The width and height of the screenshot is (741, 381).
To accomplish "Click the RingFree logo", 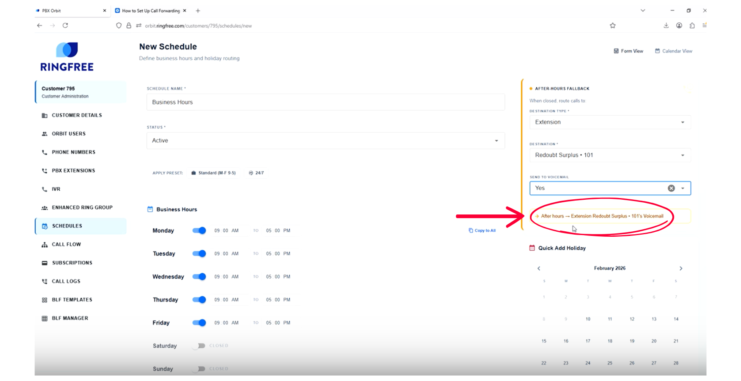I will [67, 57].
